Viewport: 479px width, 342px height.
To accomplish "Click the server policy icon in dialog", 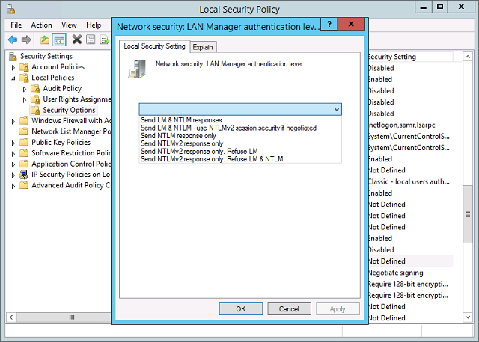I will point(136,69).
